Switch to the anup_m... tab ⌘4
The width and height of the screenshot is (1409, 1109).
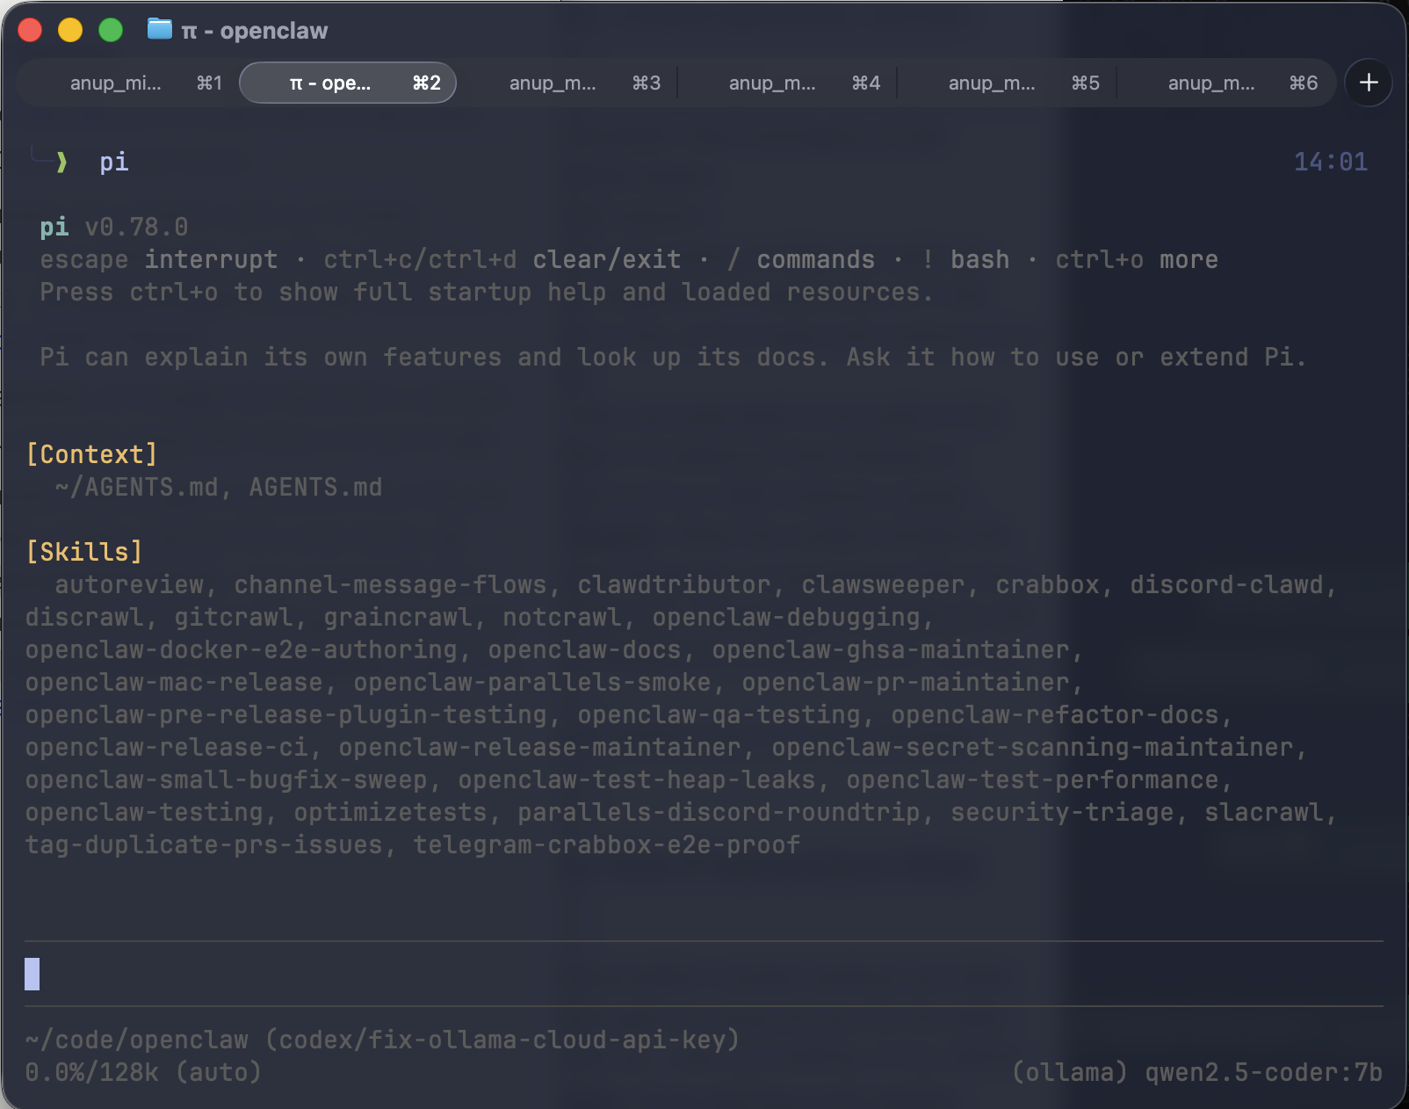click(787, 83)
